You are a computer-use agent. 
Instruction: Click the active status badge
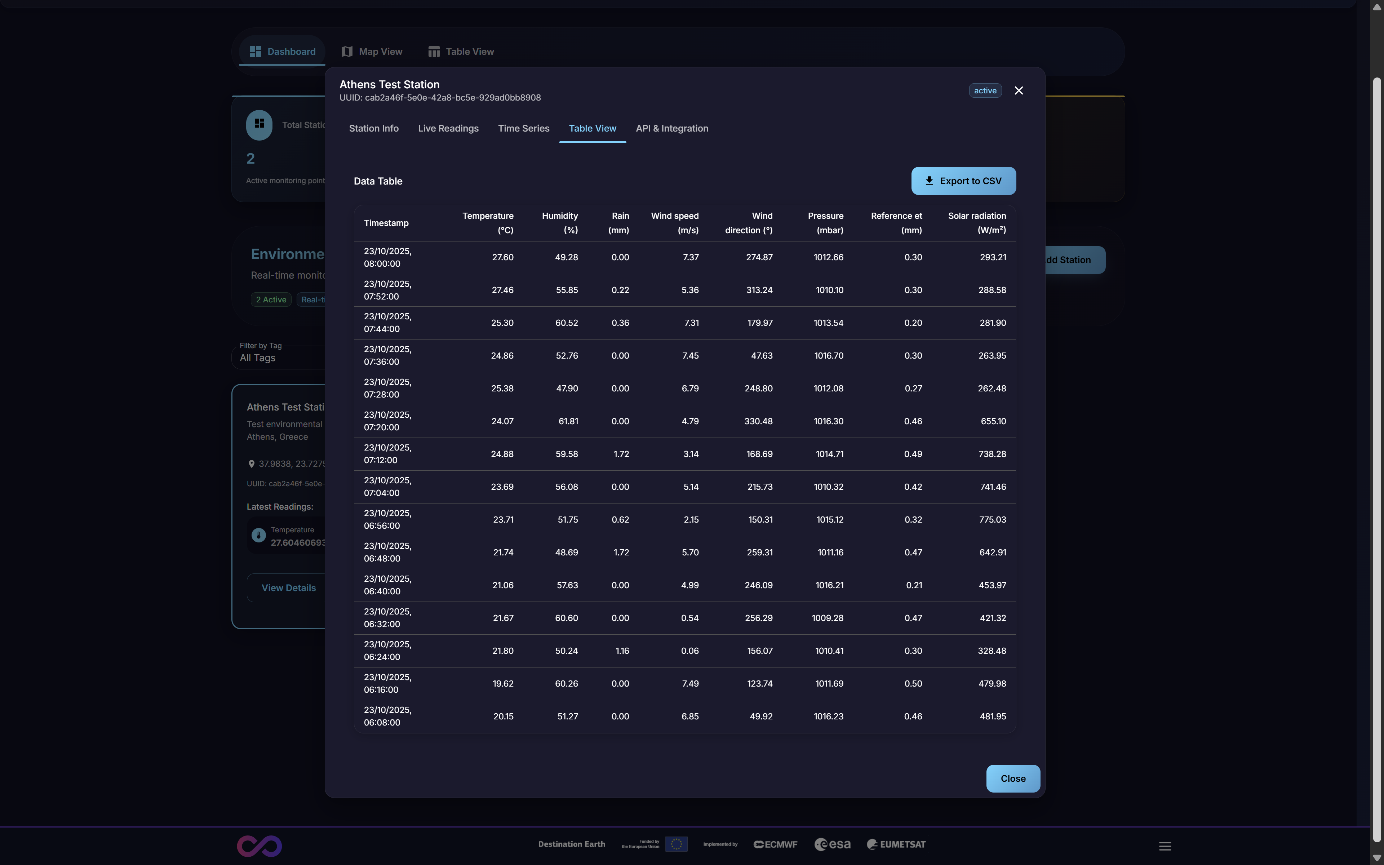[x=985, y=90]
